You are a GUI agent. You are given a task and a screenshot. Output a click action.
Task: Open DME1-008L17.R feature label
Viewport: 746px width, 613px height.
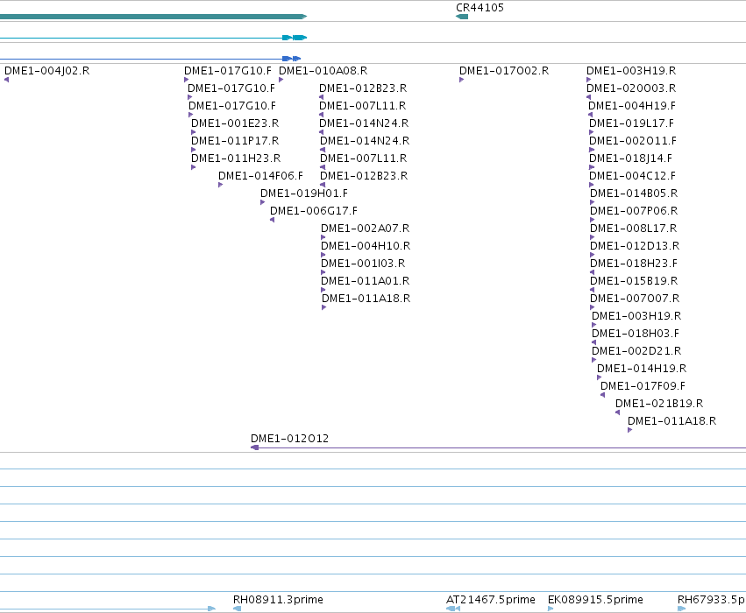click(x=633, y=229)
